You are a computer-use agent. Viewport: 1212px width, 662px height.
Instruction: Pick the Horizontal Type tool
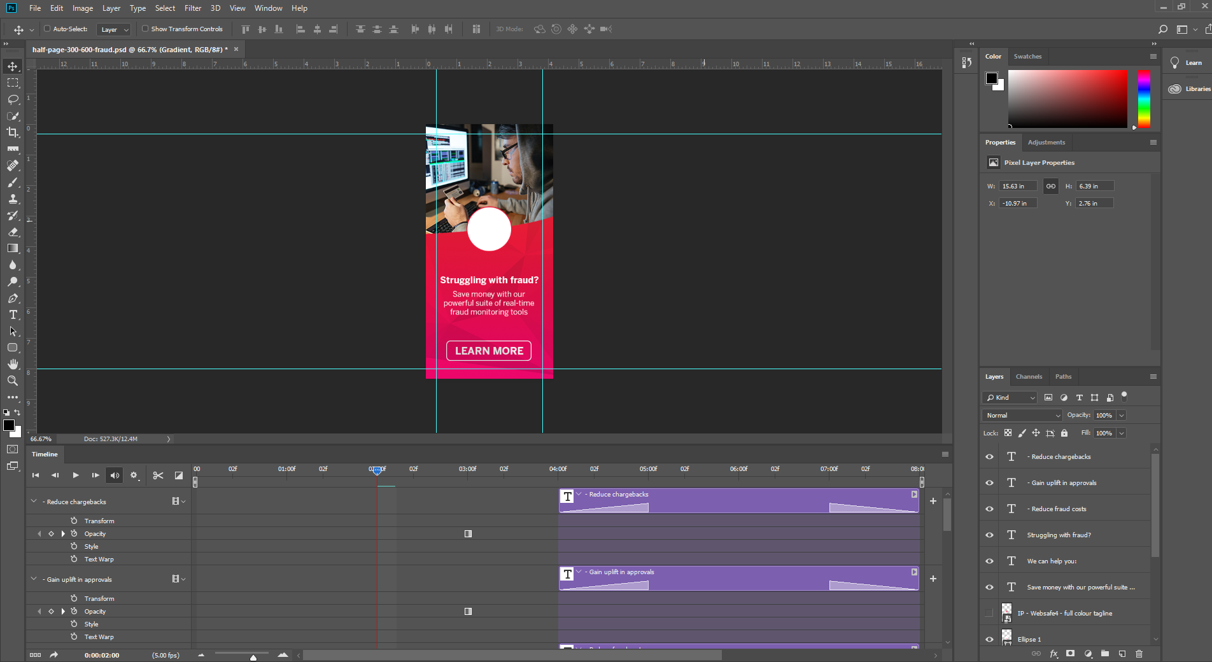pos(13,314)
